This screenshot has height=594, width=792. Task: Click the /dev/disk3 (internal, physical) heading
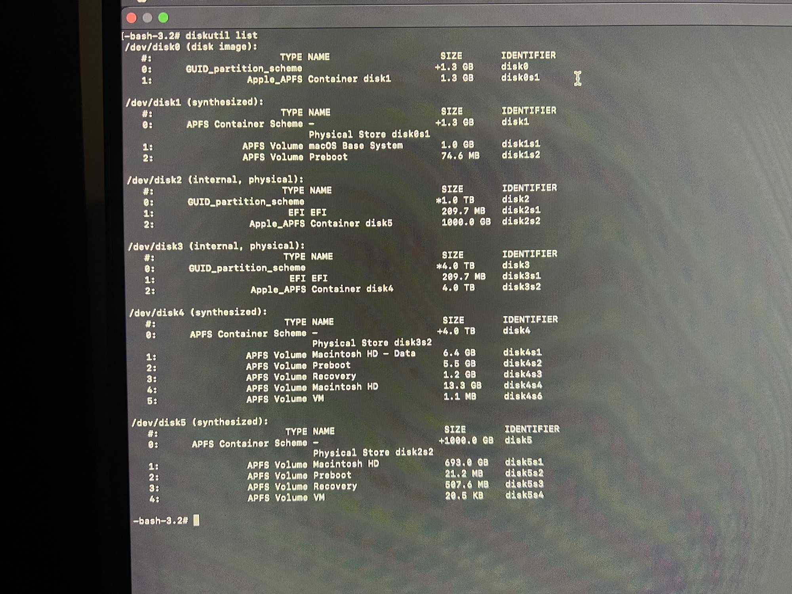click(x=216, y=246)
